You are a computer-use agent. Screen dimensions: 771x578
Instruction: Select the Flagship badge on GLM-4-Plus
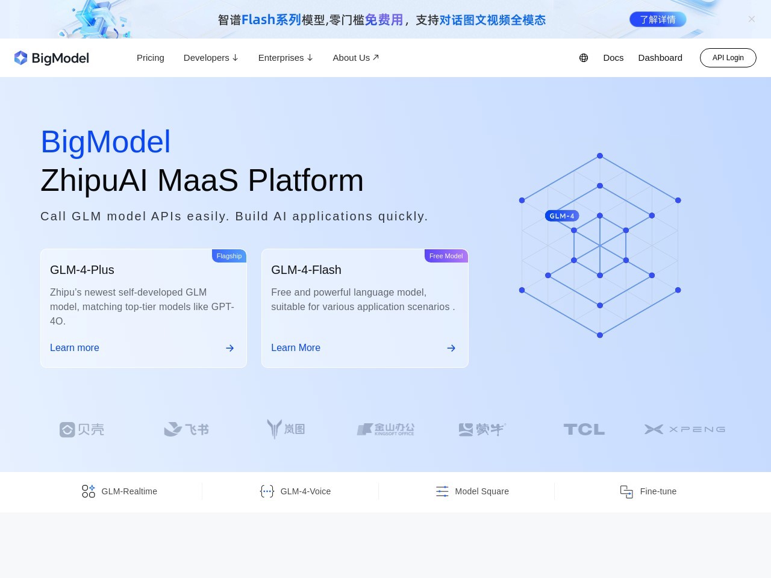tap(229, 256)
